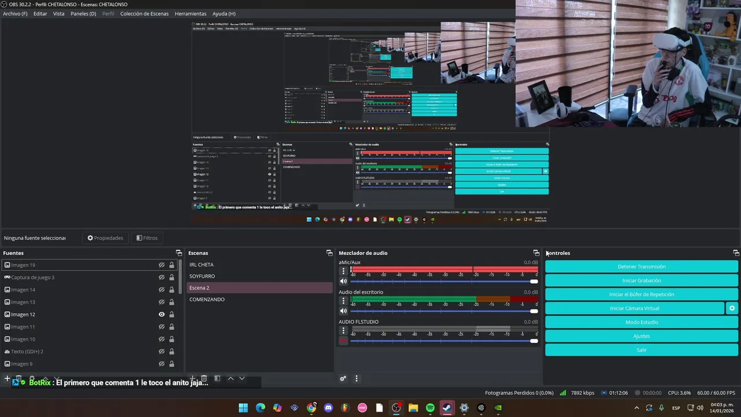Screen dimensions: 741x417
Task: Select the COMENZANDO scene
Action: [259, 299]
